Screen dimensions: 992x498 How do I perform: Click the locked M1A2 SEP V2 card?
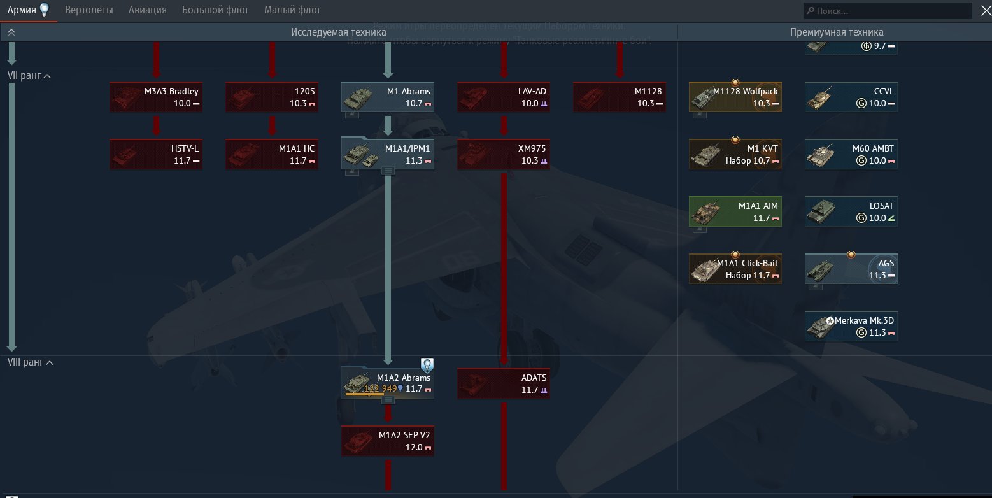coord(388,441)
